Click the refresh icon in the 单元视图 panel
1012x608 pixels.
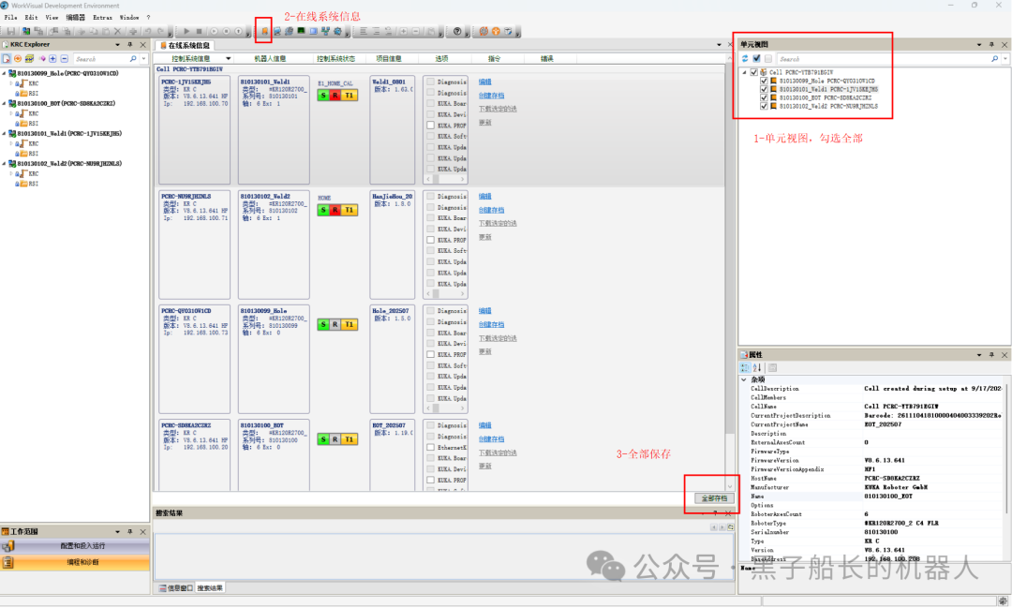pos(745,58)
